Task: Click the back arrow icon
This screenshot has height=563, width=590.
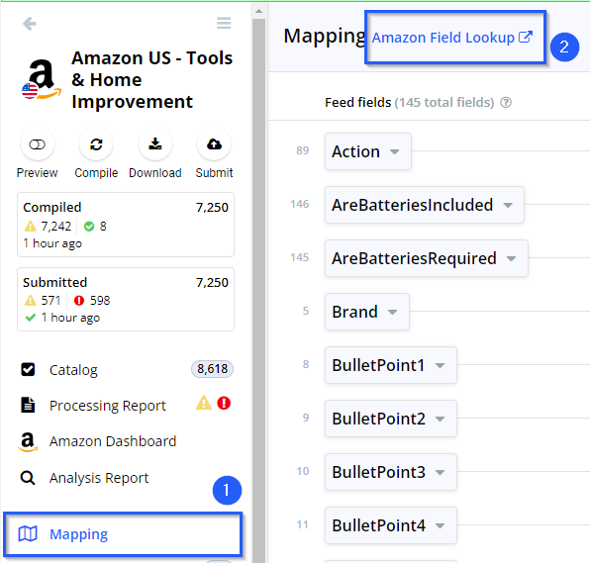Action: click(30, 24)
